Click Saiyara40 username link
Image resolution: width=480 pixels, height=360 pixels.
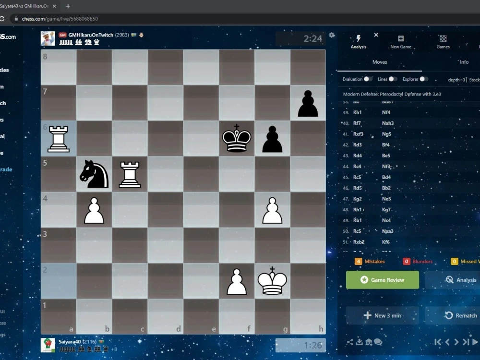point(70,342)
